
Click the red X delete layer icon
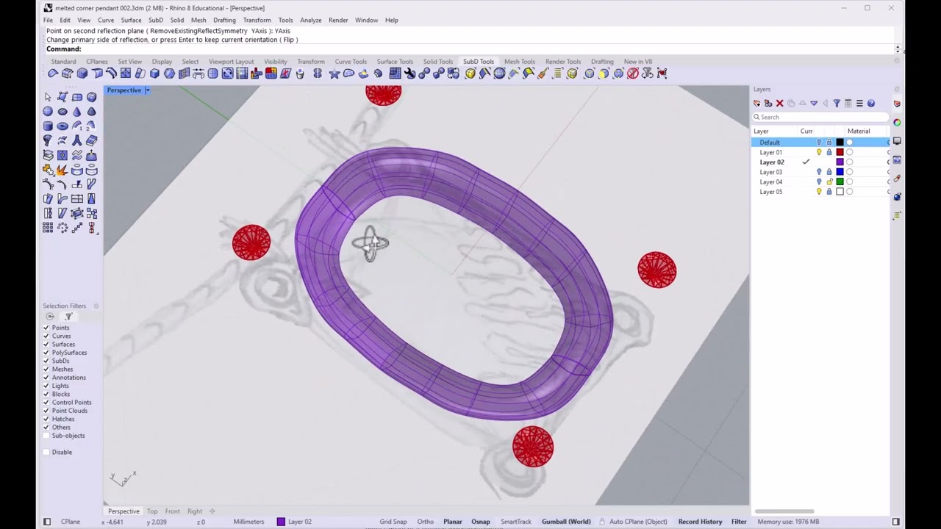coord(779,103)
